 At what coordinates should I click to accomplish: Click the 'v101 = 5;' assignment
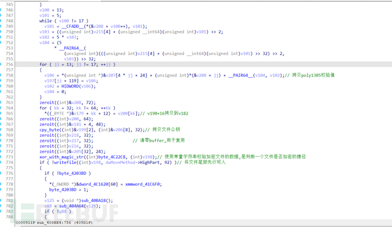[x=50, y=15]
